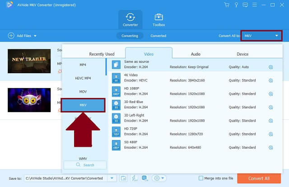Open the output folder icon
Viewport: 289px width, 187px height.
coord(123,178)
